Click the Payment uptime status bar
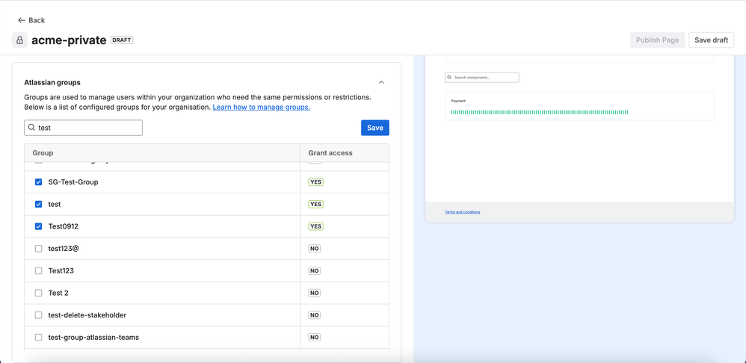746x363 pixels. coord(540,113)
